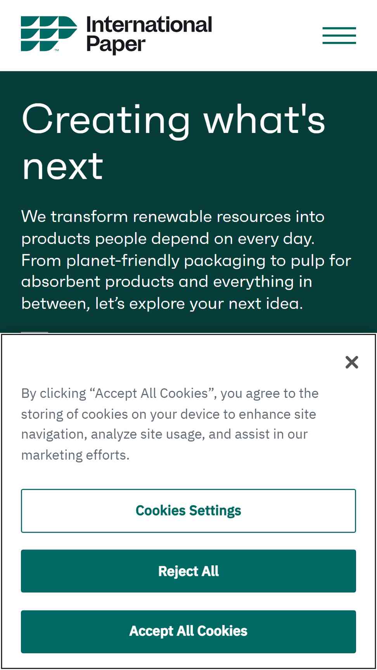Click the hero paragraph about renewable resources
Viewport: 377px width, 670px height.
tap(186, 260)
